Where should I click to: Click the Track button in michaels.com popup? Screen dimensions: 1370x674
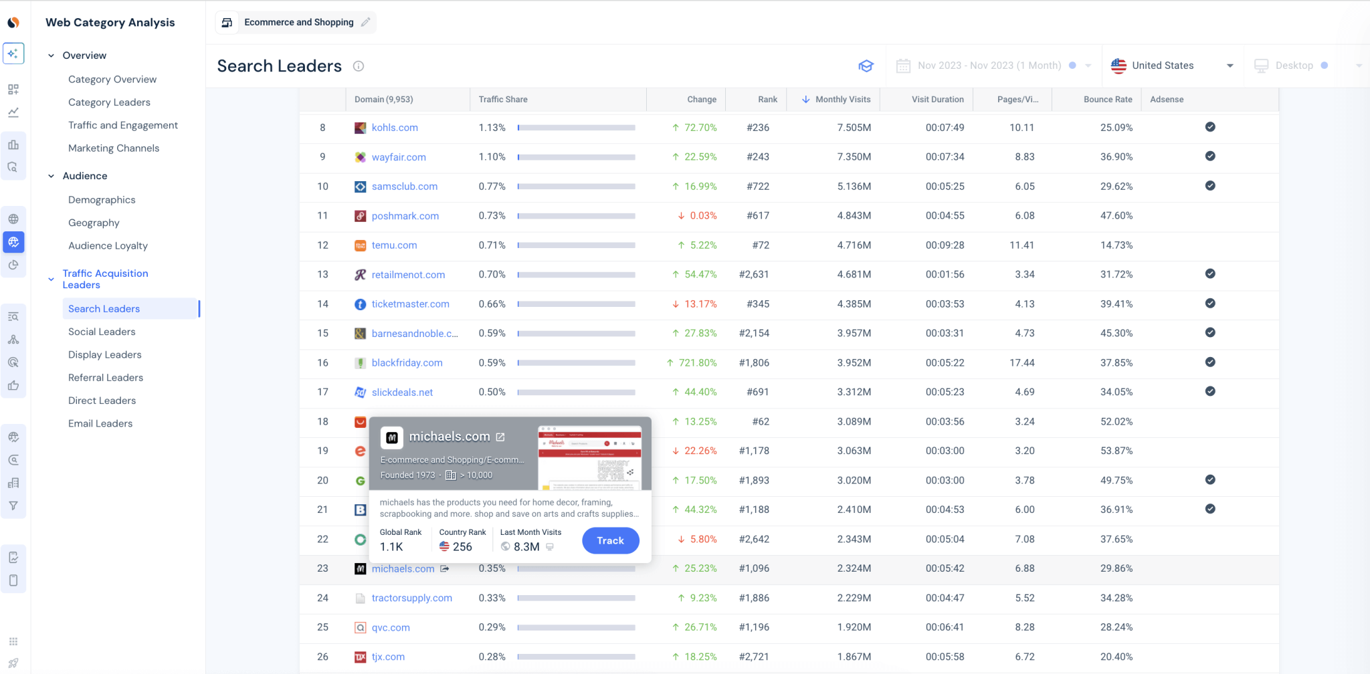(610, 540)
